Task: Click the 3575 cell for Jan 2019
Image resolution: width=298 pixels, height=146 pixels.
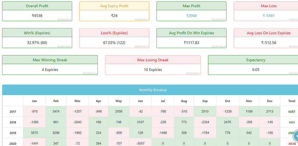Action: coord(34,133)
